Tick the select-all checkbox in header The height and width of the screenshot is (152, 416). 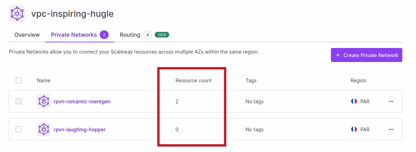pyautogui.click(x=19, y=80)
